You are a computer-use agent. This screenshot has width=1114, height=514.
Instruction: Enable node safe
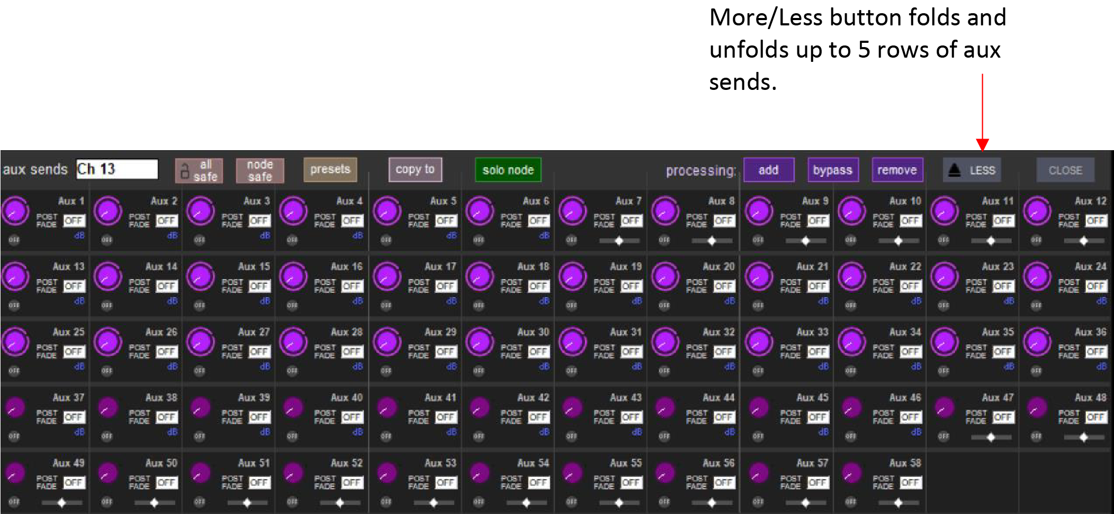[259, 170]
